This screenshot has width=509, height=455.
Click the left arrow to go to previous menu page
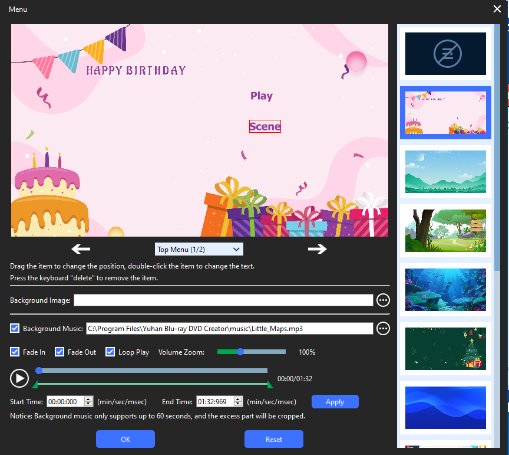(81, 249)
